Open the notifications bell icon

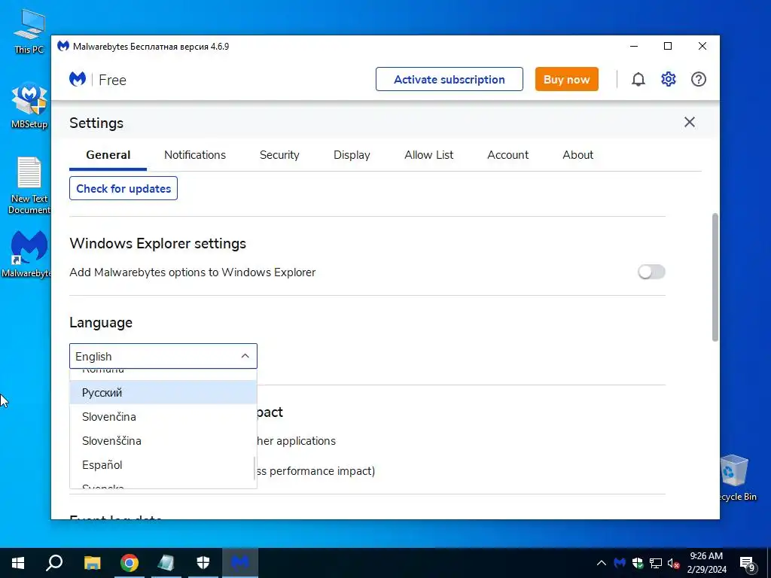638,79
